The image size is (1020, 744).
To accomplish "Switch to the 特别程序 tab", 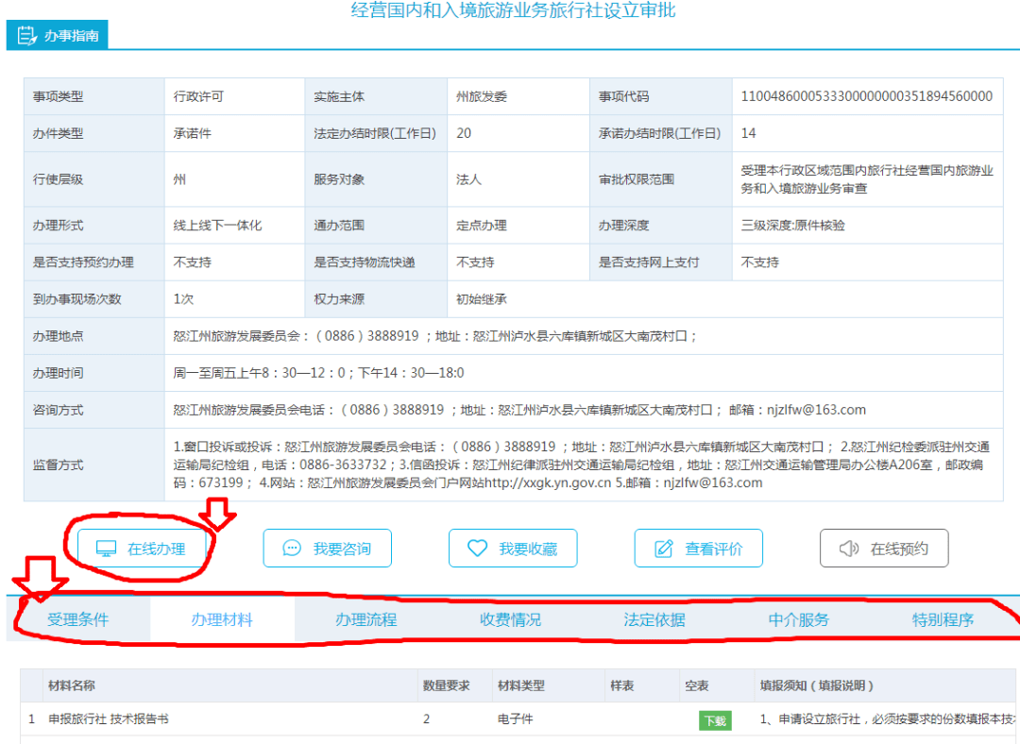I will tap(943, 619).
